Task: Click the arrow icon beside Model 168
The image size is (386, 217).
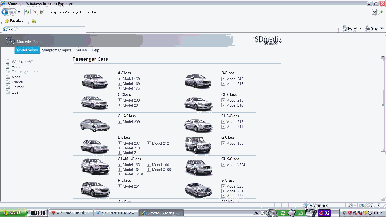Action: coord(120,79)
